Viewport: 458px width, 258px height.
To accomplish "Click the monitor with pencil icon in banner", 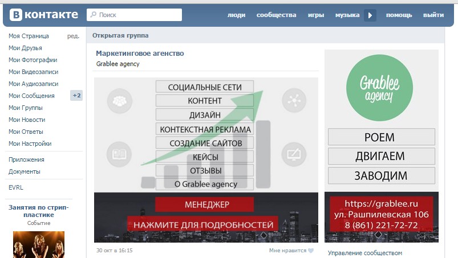I will pyautogui.click(x=294, y=154).
